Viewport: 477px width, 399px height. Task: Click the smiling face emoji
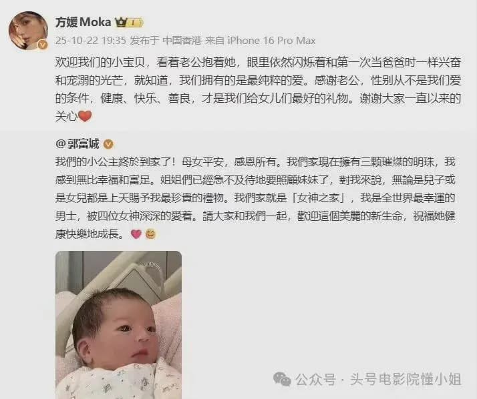pos(150,234)
